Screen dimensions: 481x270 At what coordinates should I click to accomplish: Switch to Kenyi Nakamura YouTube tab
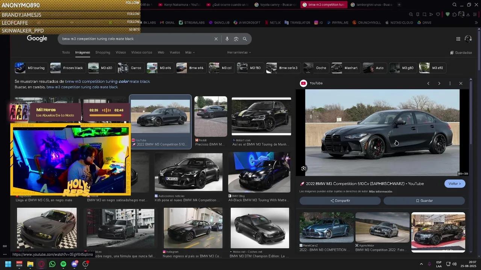coord(180,4)
